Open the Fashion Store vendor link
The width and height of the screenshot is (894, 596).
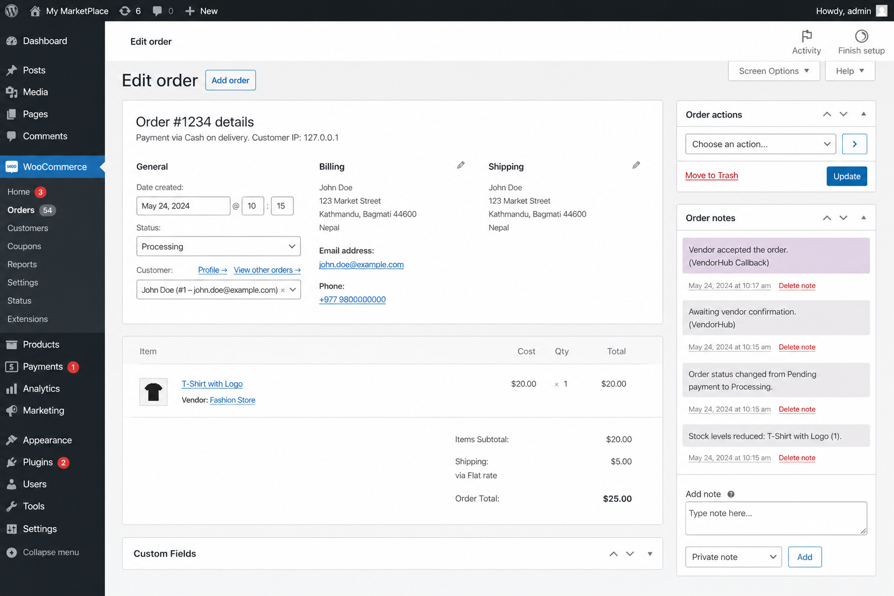[x=232, y=400]
